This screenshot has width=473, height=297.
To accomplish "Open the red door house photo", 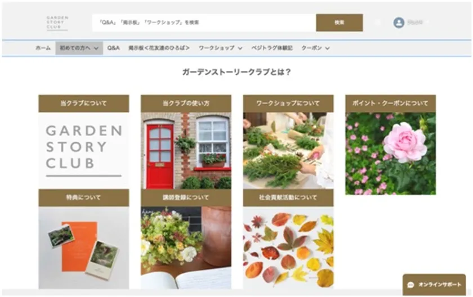I will 186,151.
